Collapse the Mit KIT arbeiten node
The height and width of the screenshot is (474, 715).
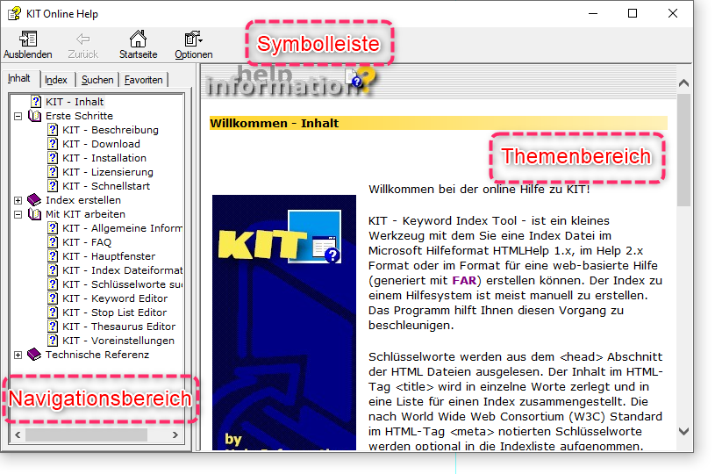18,214
